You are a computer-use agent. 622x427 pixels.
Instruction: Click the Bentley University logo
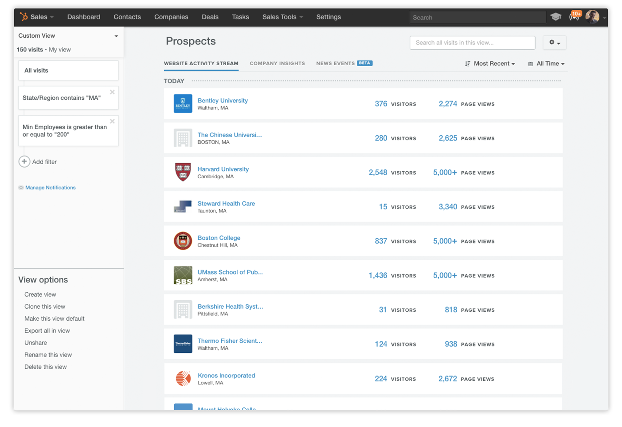coord(183,103)
